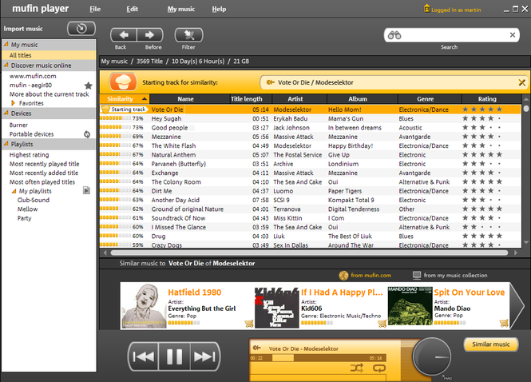This screenshot has width=531, height=382.
Task: Collapse the Devices section
Action: 6,113
